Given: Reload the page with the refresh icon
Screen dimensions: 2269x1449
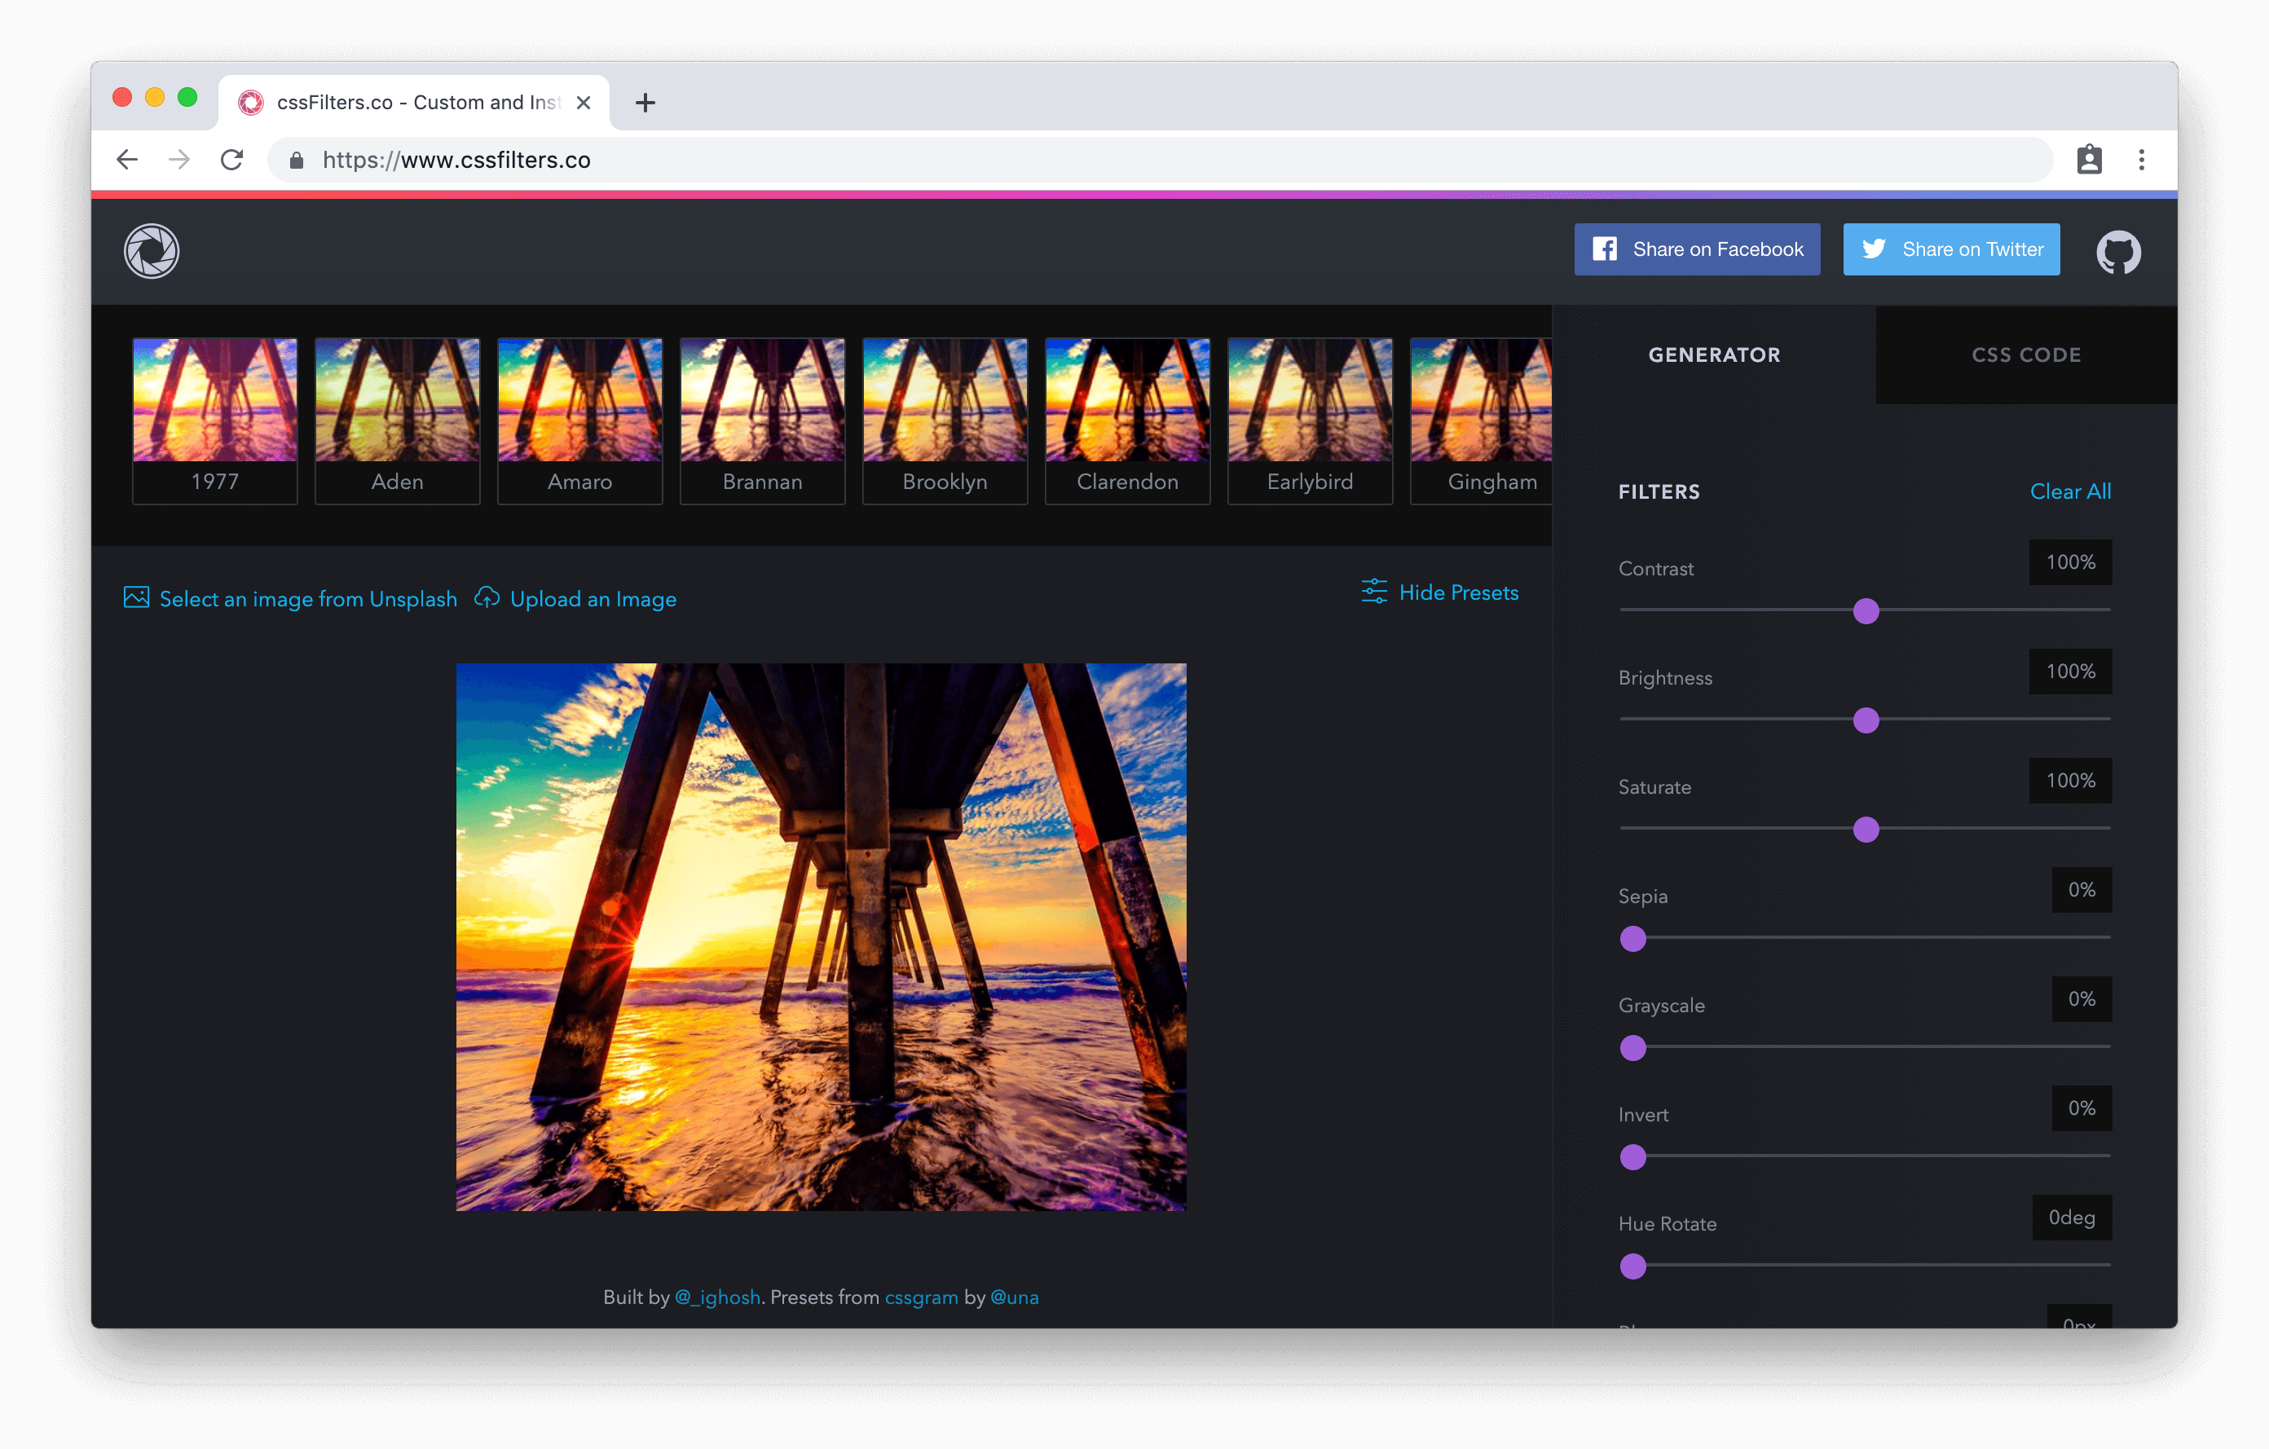Looking at the screenshot, I should click(x=231, y=161).
